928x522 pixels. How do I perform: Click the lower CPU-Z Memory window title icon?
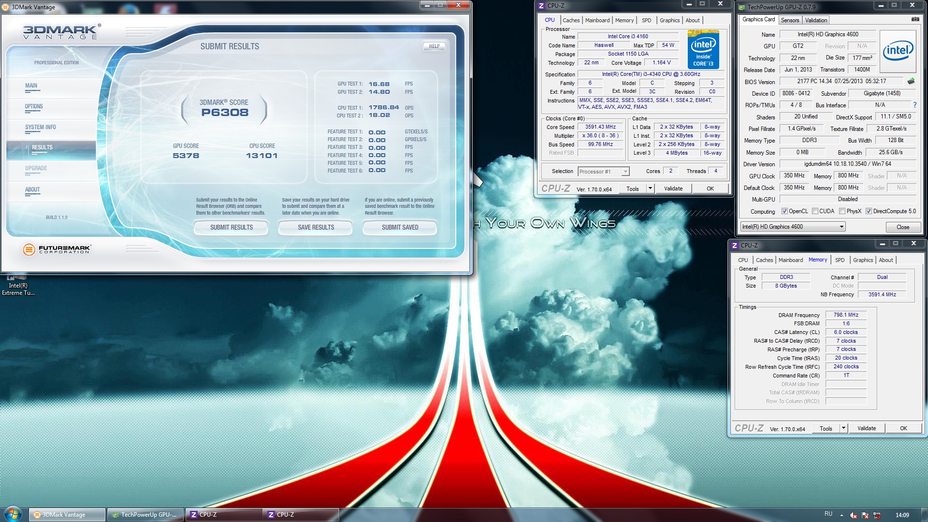(735, 246)
